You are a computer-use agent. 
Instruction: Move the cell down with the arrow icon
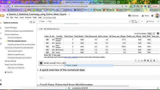(x=139, y=60)
